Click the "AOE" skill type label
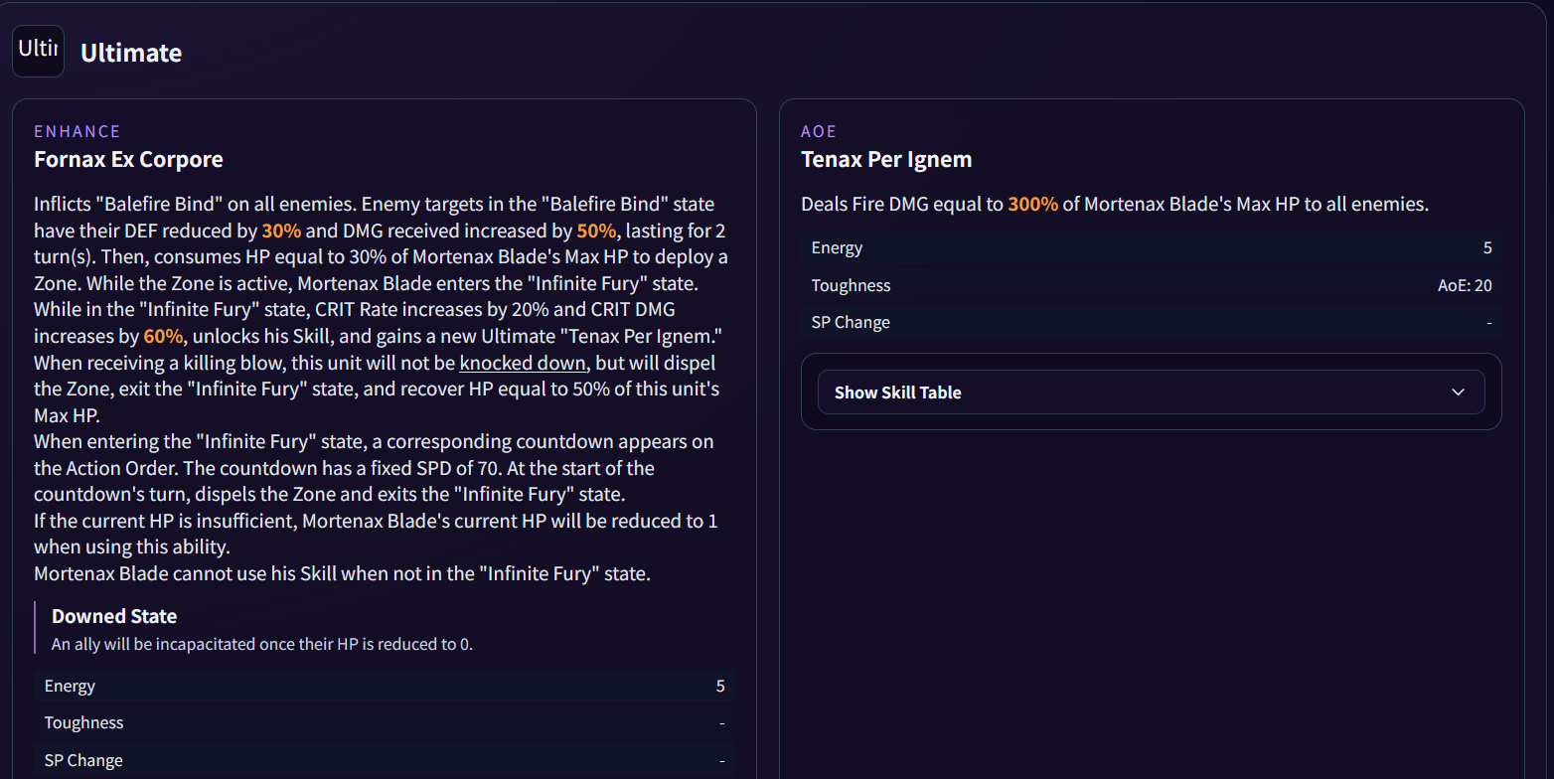The height and width of the screenshot is (779, 1554). click(x=819, y=131)
